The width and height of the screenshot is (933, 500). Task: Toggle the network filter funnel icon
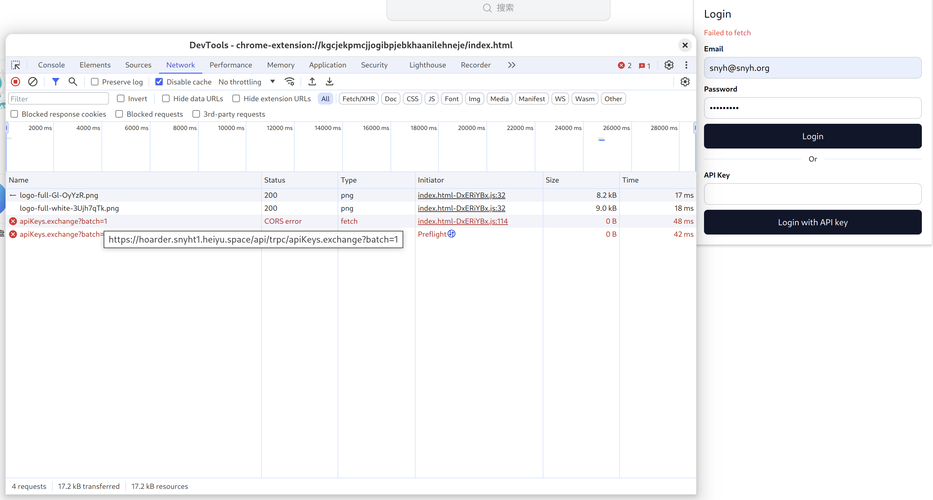(55, 82)
